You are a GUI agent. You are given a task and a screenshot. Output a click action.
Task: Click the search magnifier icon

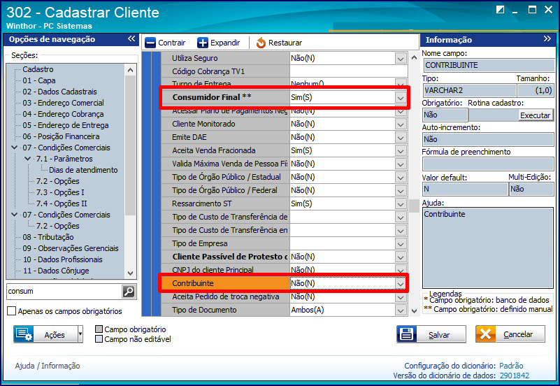pos(129,292)
